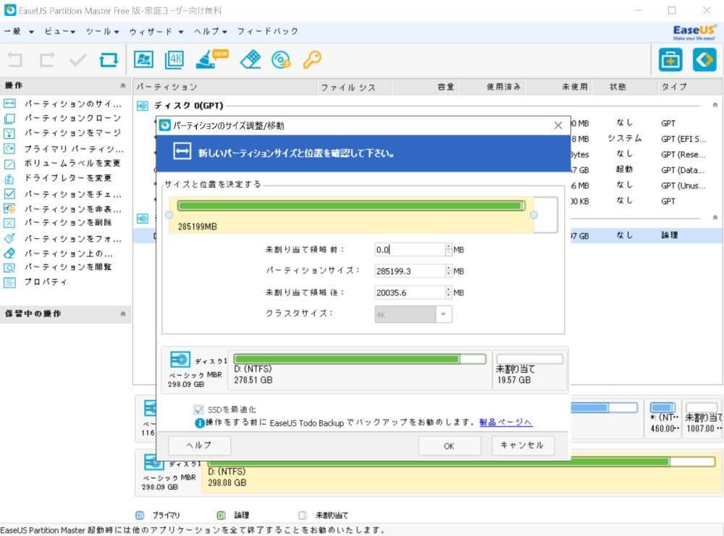The image size is (724, 536).
Task: Click the 'パーティションサイズ' input field
Action: coord(410,271)
